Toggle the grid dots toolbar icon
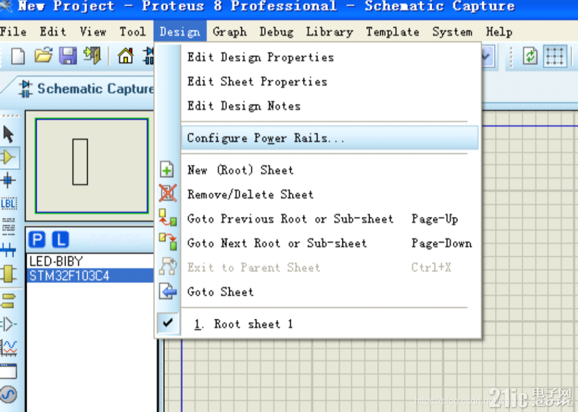Screen dimensions: 578x412 555,57
